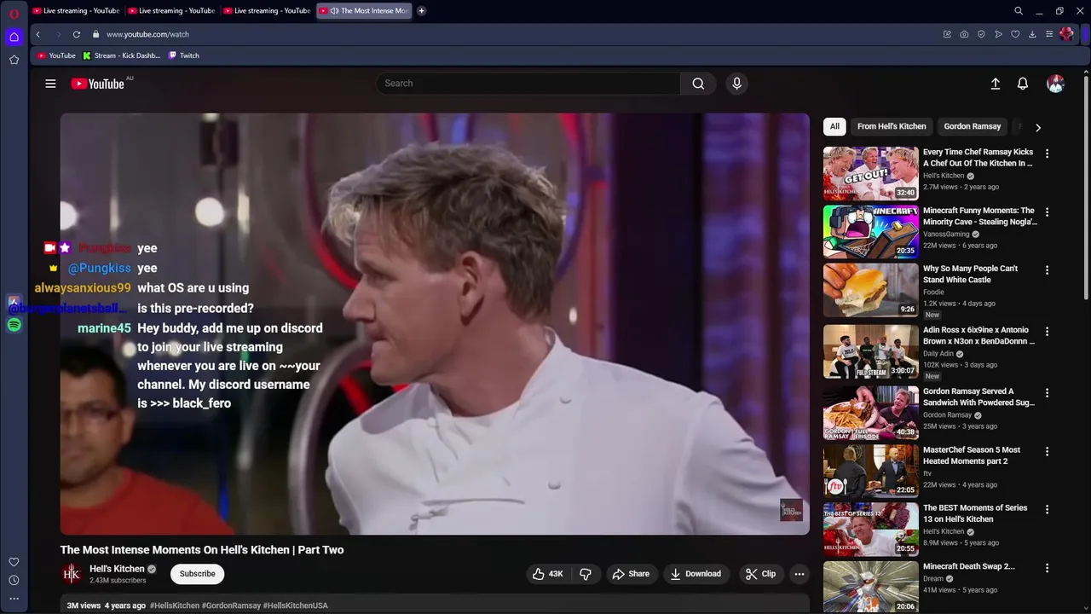Viewport: 1091px width, 614px height.
Task: Open the Twitch bookmark
Action: tap(184, 55)
